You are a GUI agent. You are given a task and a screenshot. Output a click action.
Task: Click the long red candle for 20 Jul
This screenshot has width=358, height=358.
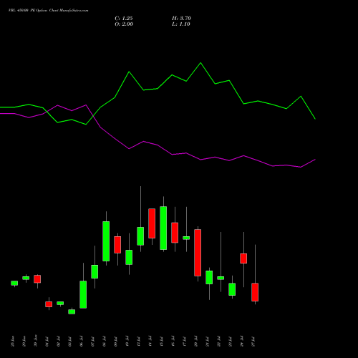click(198, 253)
